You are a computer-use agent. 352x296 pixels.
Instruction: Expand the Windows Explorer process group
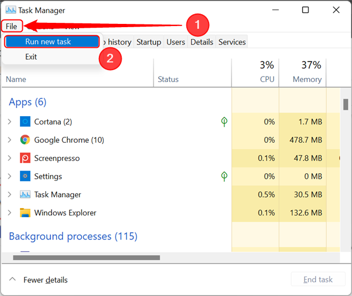pos(9,213)
